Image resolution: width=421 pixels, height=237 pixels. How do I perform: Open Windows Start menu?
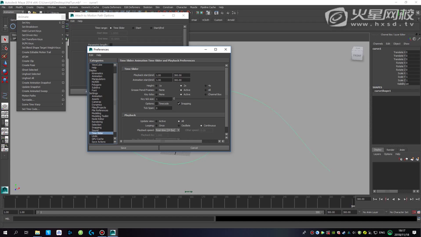(x=6, y=232)
